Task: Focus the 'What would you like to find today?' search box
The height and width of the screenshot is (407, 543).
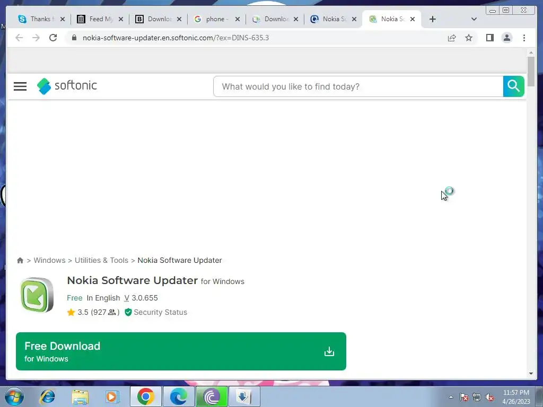Action: tap(358, 86)
